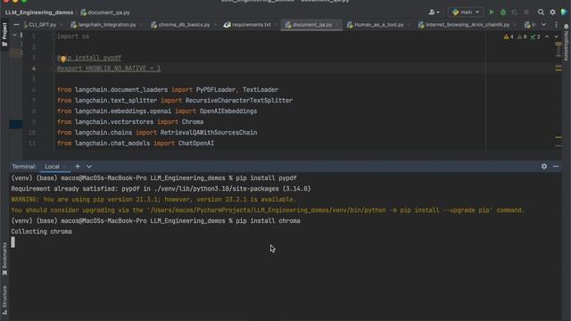Viewport: 571px width, 321px height.
Task: Close the Local terminal session
Action: [64, 167]
